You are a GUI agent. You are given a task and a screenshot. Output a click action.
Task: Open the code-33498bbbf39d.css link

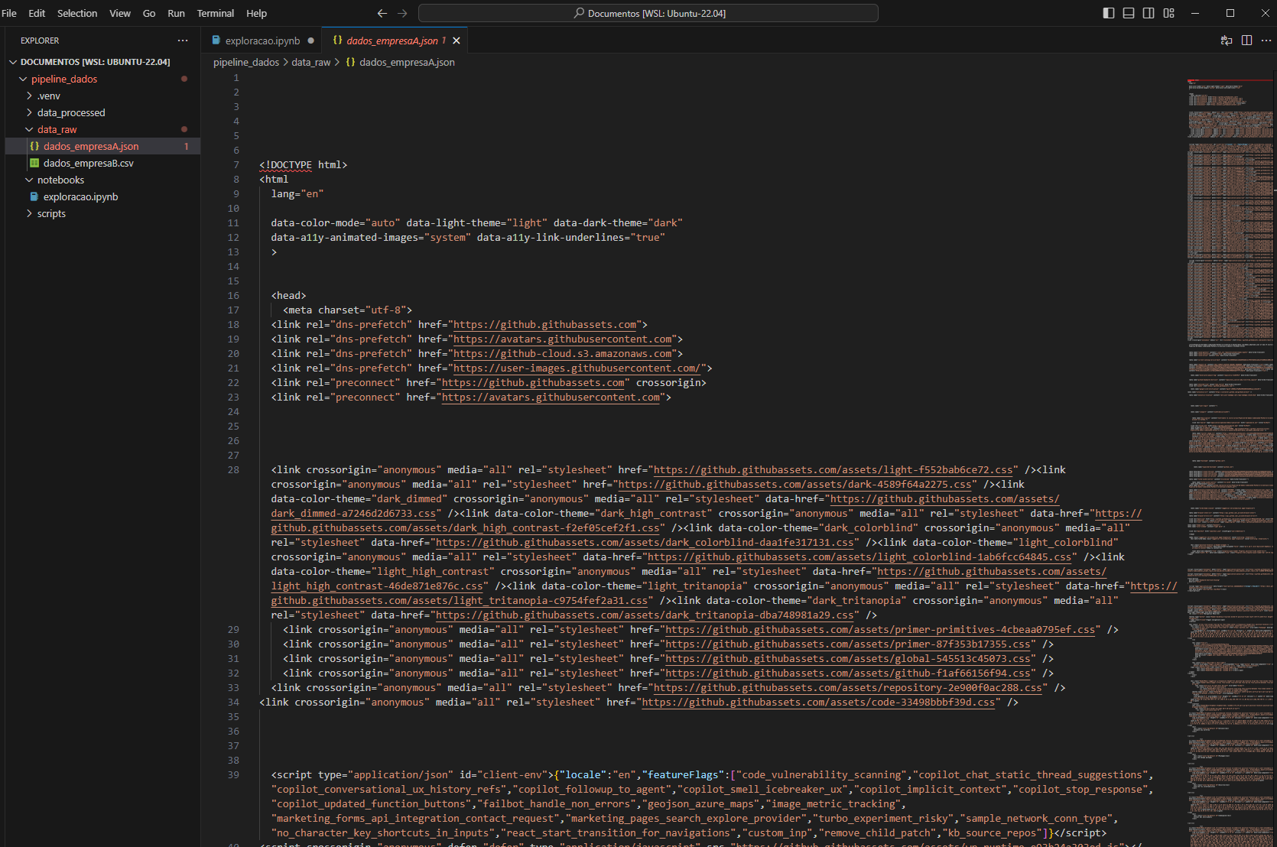pos(818,703)
